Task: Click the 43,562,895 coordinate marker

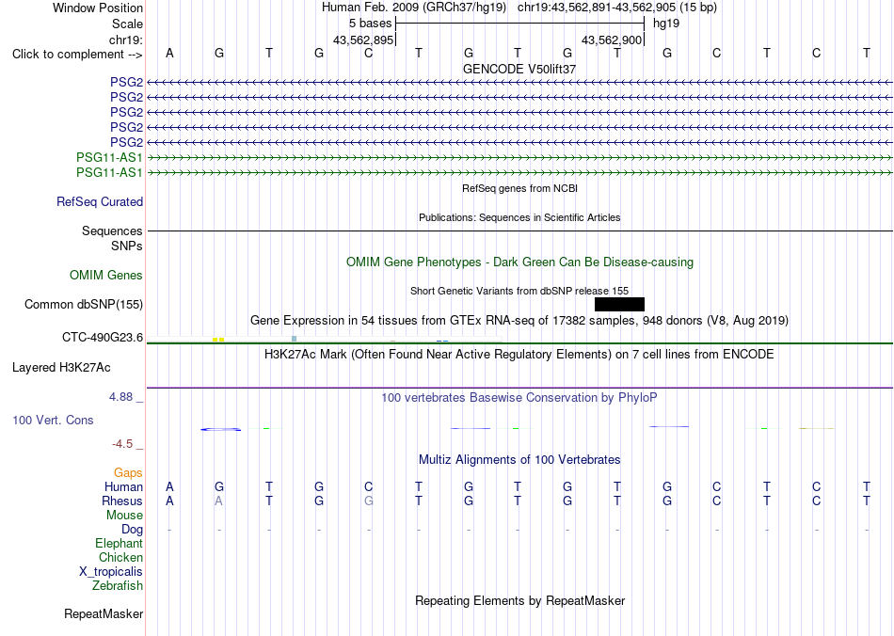Action: [363, 40]
